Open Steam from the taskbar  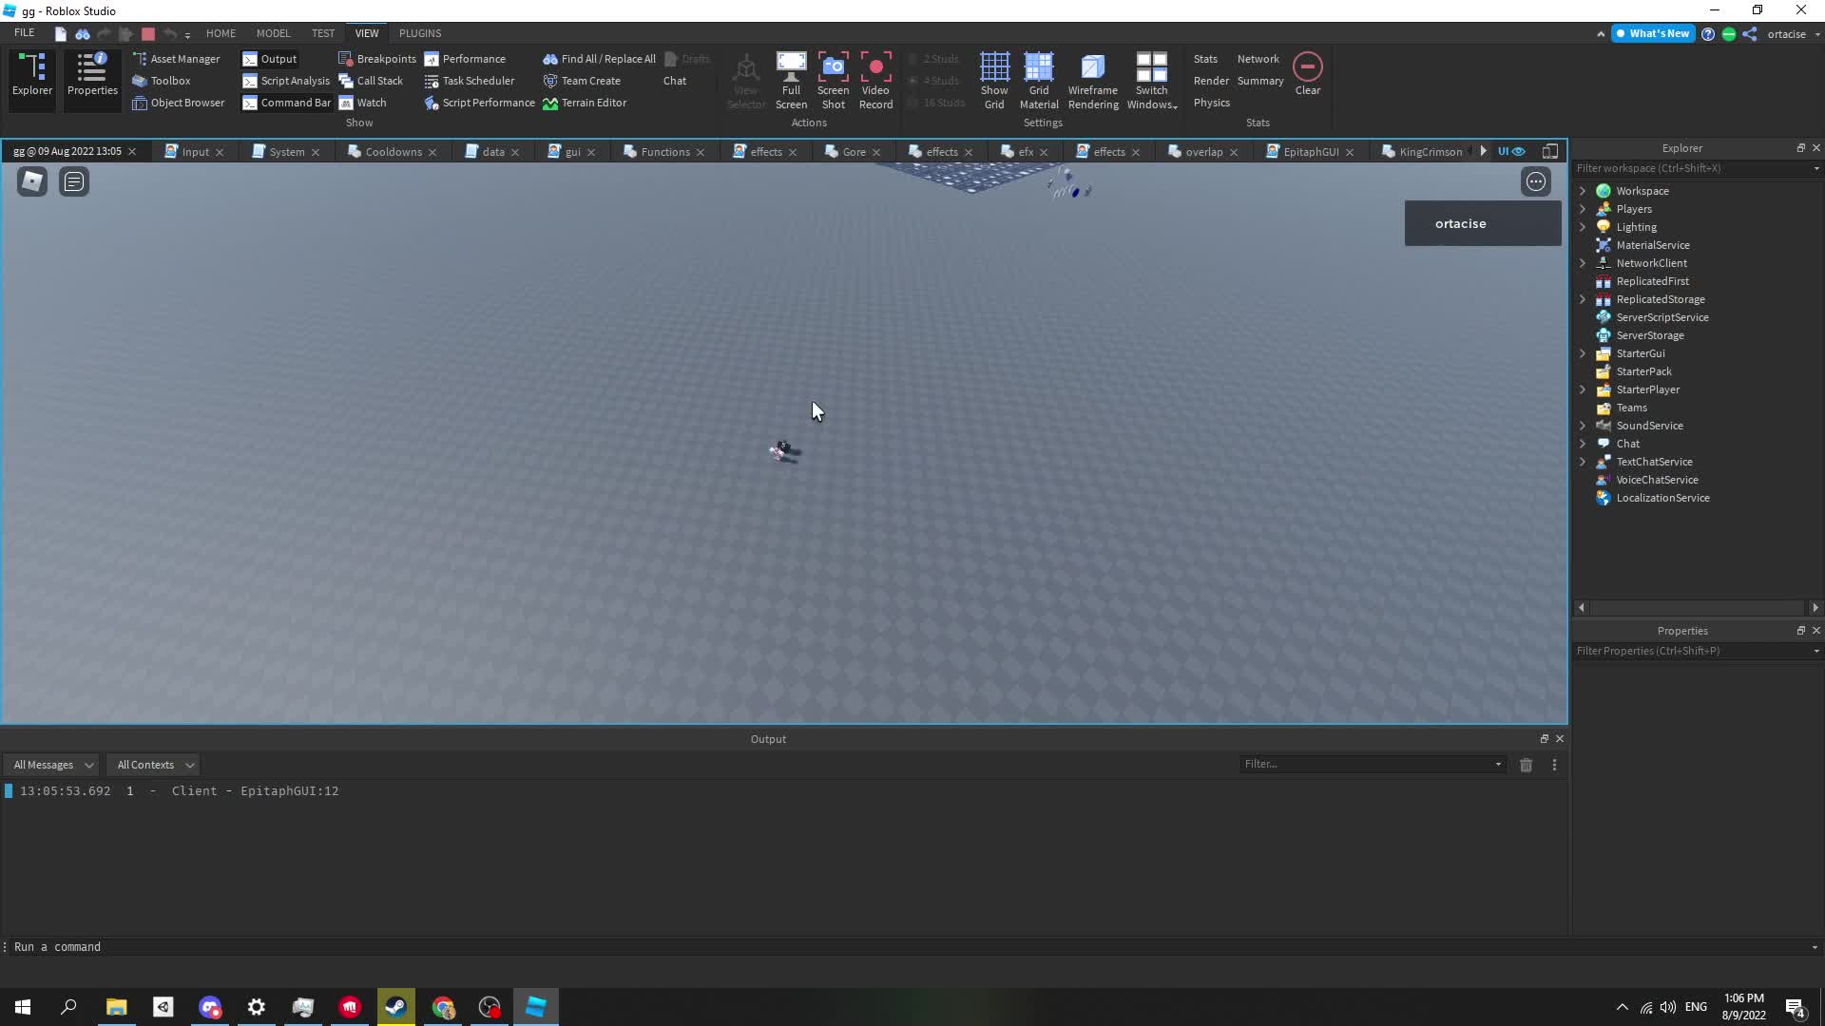[x=396, y=1007]
